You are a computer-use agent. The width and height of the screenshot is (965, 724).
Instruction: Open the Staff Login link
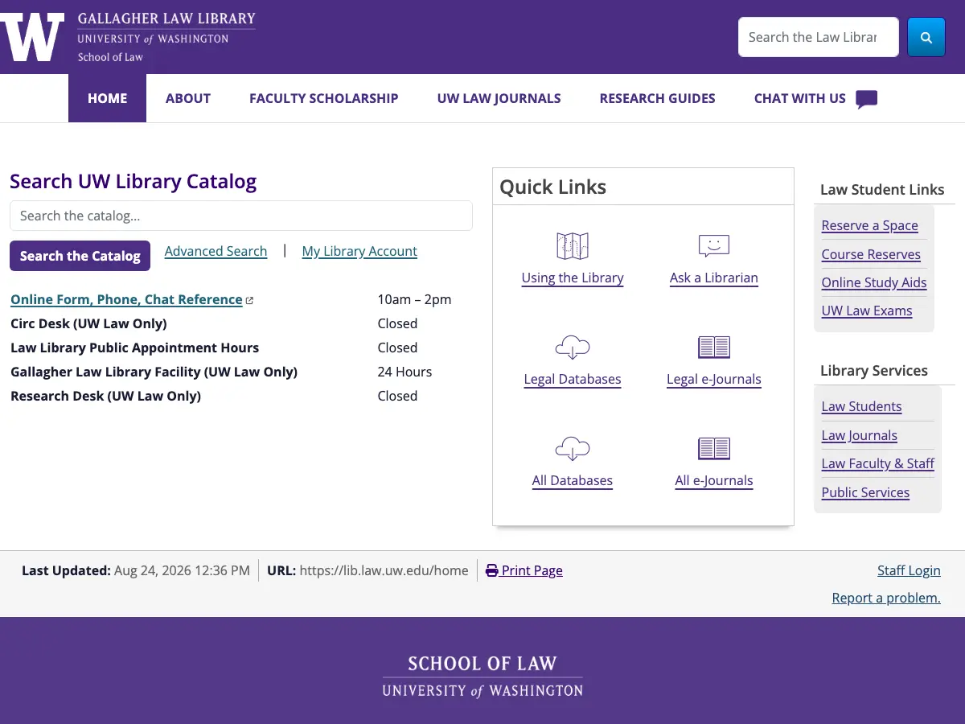click(909, 570)
